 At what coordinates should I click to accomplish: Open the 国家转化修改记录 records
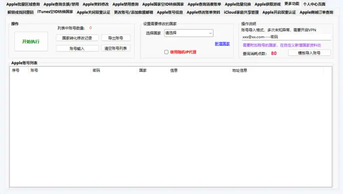coord(77,38)
